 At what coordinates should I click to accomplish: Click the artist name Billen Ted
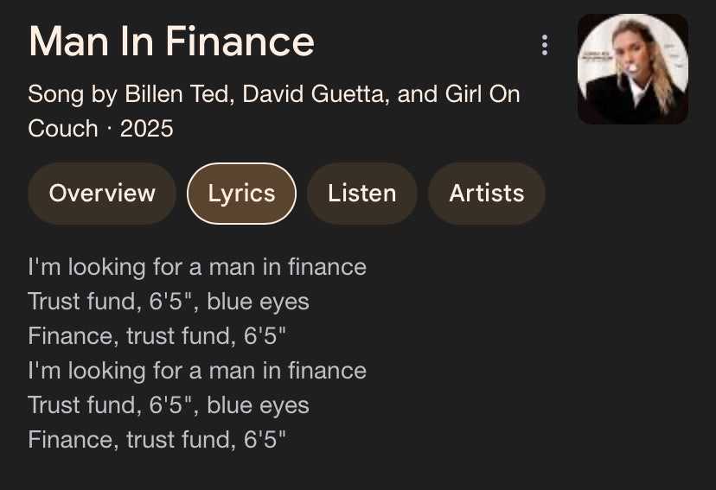[x=177, y=93]
